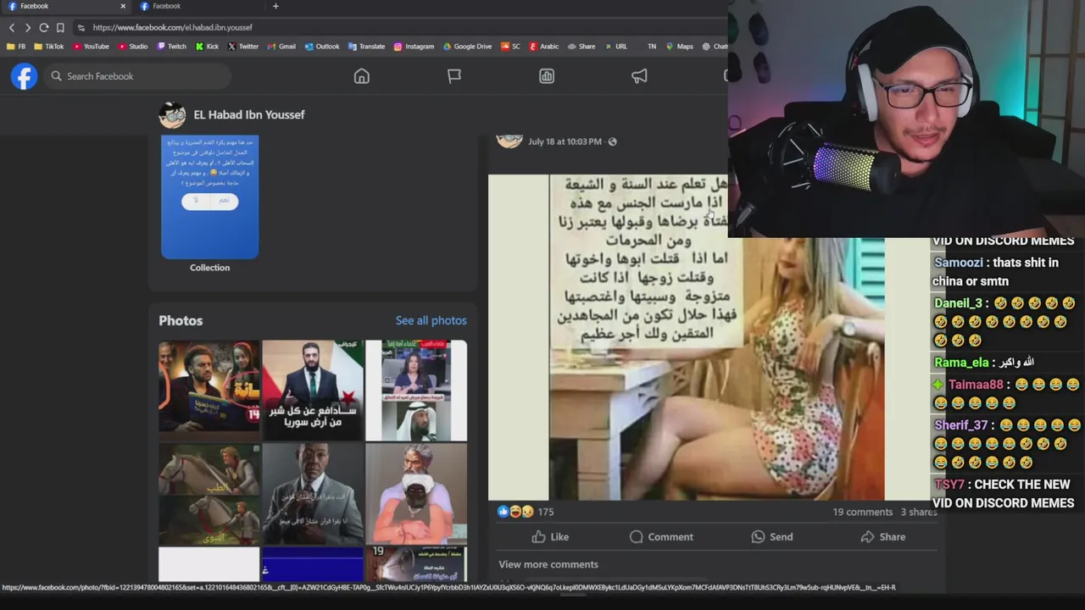Open the Gmail bookmark
1085x610 pixels.
click(281, 47)
